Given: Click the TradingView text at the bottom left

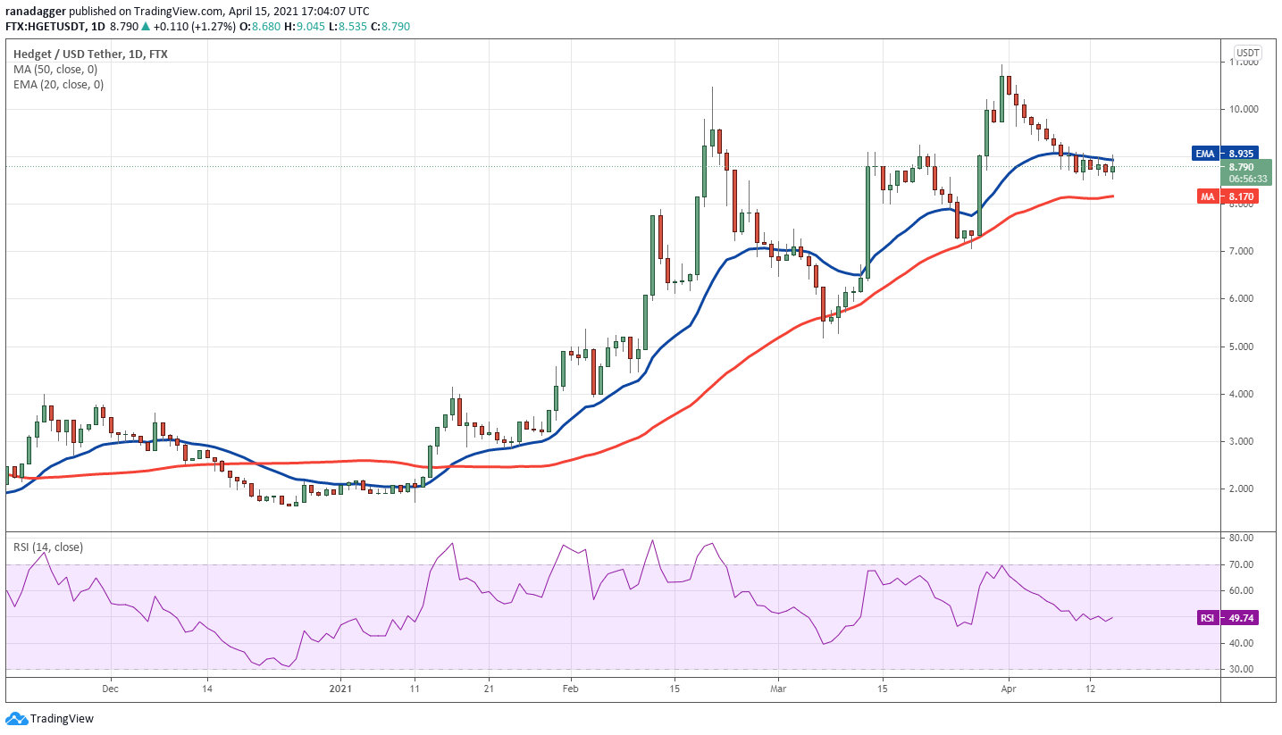Looking at the screenshot, I should click(62, 718).
